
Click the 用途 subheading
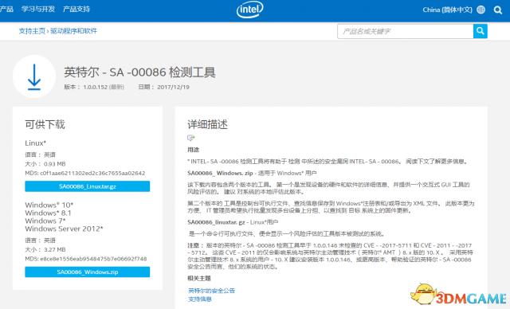click(193, 150)
